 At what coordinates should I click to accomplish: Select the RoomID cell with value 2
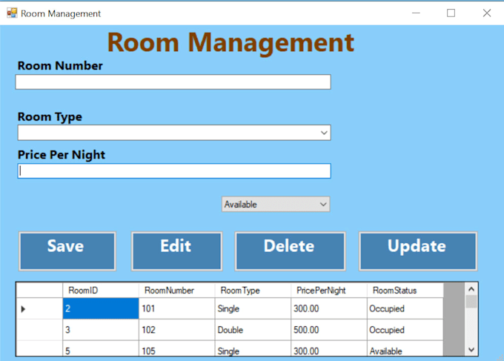pyautogui.click(x=101, y=308)
